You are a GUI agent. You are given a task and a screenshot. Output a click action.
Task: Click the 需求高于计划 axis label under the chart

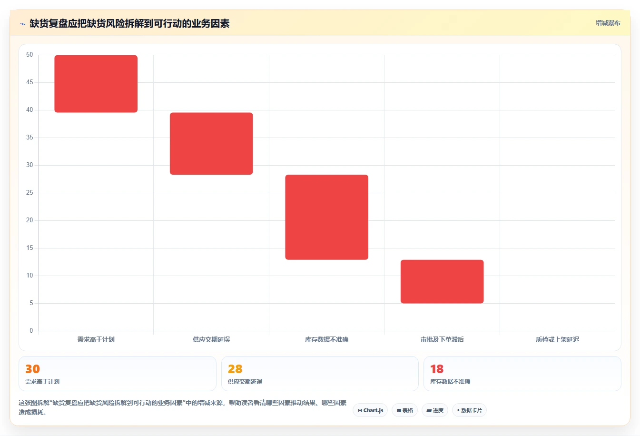point(96,339)
